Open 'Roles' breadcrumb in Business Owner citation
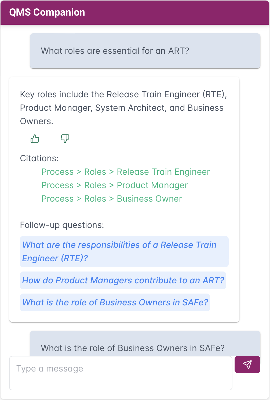Screen dimensions: 270x400 [95, 199]
